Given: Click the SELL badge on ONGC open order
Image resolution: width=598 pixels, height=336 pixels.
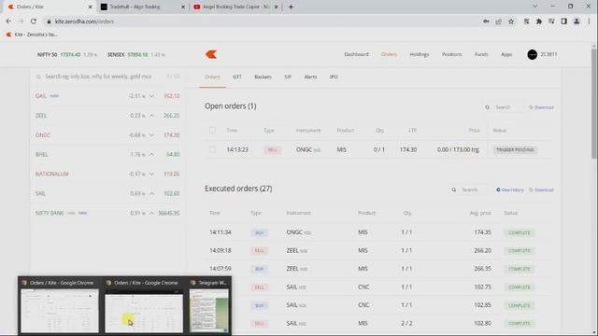Looking at the screenshot, I should pyautogui.click(x=272, y=149).
